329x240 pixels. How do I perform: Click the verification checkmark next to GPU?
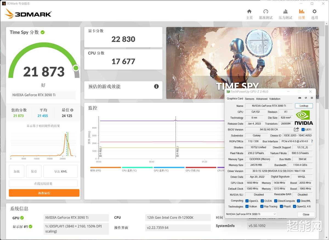coord(22,218)
